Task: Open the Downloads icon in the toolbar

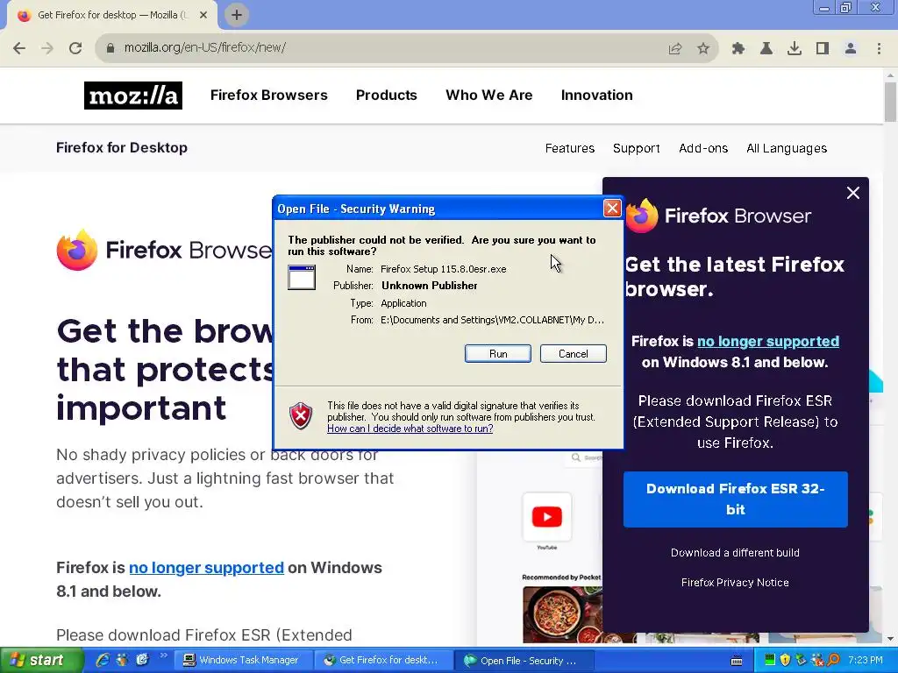Action: pos(795,49)
